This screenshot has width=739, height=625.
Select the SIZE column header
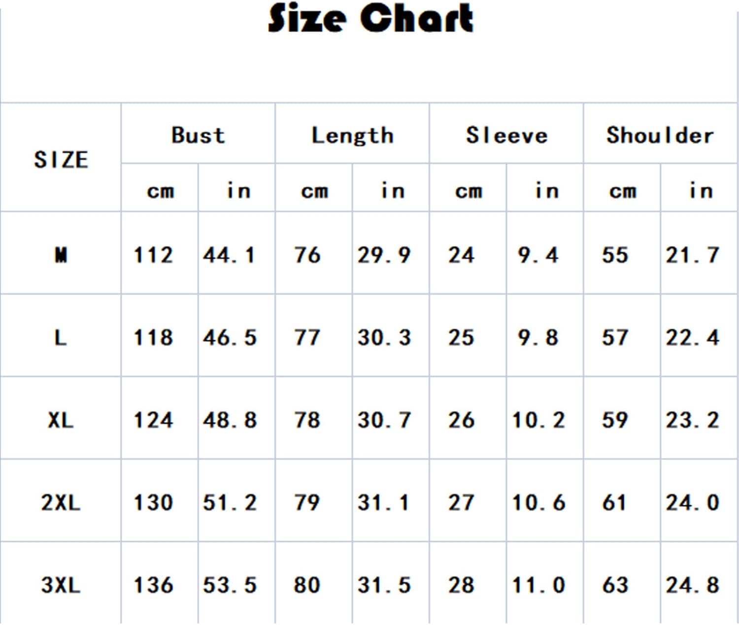(x=61, y=160)
